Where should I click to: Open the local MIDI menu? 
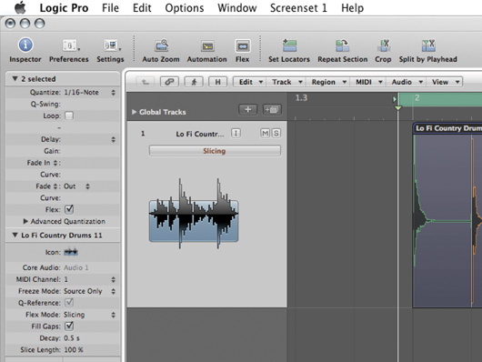367,82
